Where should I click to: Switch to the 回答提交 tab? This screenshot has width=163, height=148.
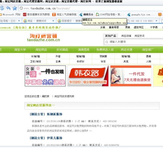pos(69,21)
